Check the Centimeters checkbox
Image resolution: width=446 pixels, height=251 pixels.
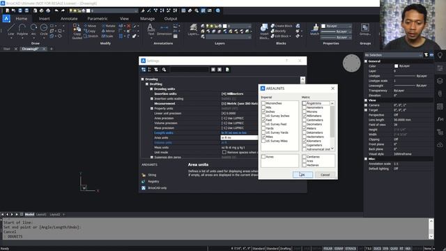(305, 120)
